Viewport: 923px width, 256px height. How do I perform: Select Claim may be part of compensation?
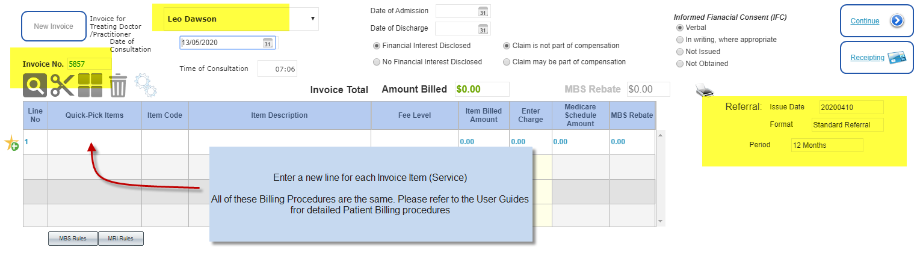pos(507,62)
